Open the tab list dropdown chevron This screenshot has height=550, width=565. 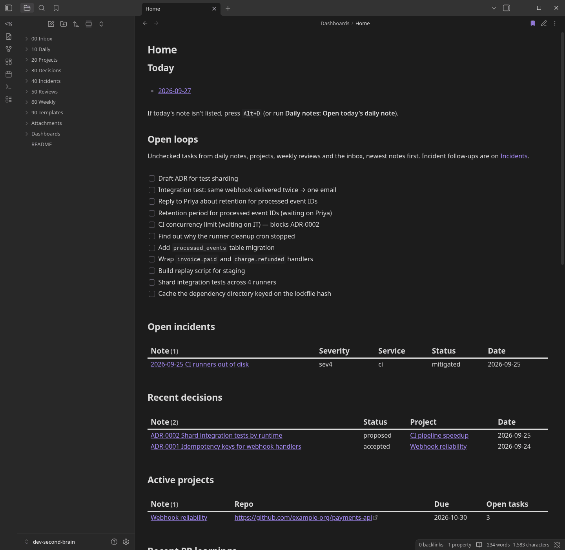pyautogui.click(x=494, y=8)
